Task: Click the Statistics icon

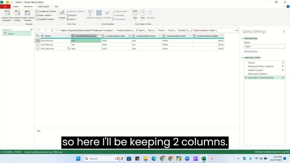Action: [90, 13]
